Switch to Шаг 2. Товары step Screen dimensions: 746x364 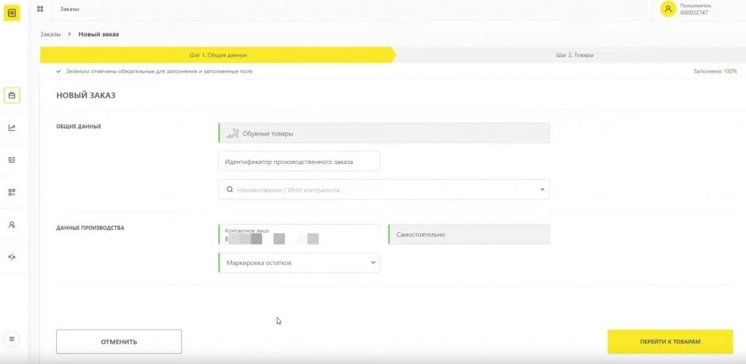point(575,55)
